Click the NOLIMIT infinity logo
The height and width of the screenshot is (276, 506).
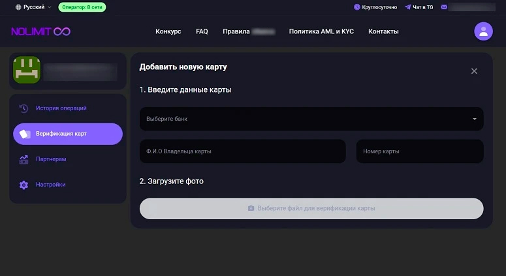coord(40,31)
